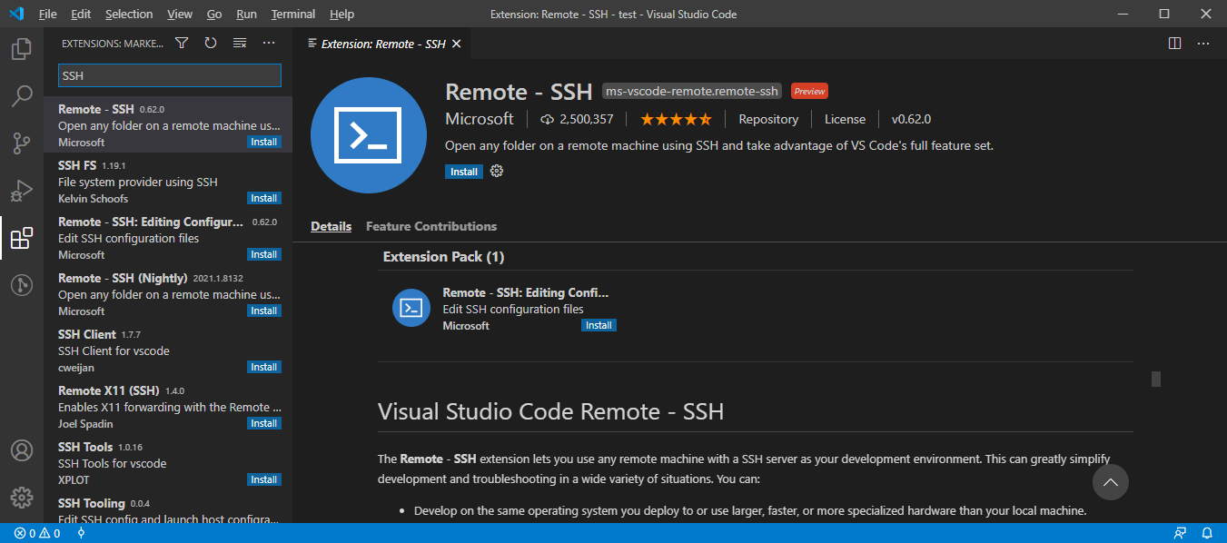Viewport: 1227px width, 543px height.
Task: Open the Go menu
Action: (214, 15)
